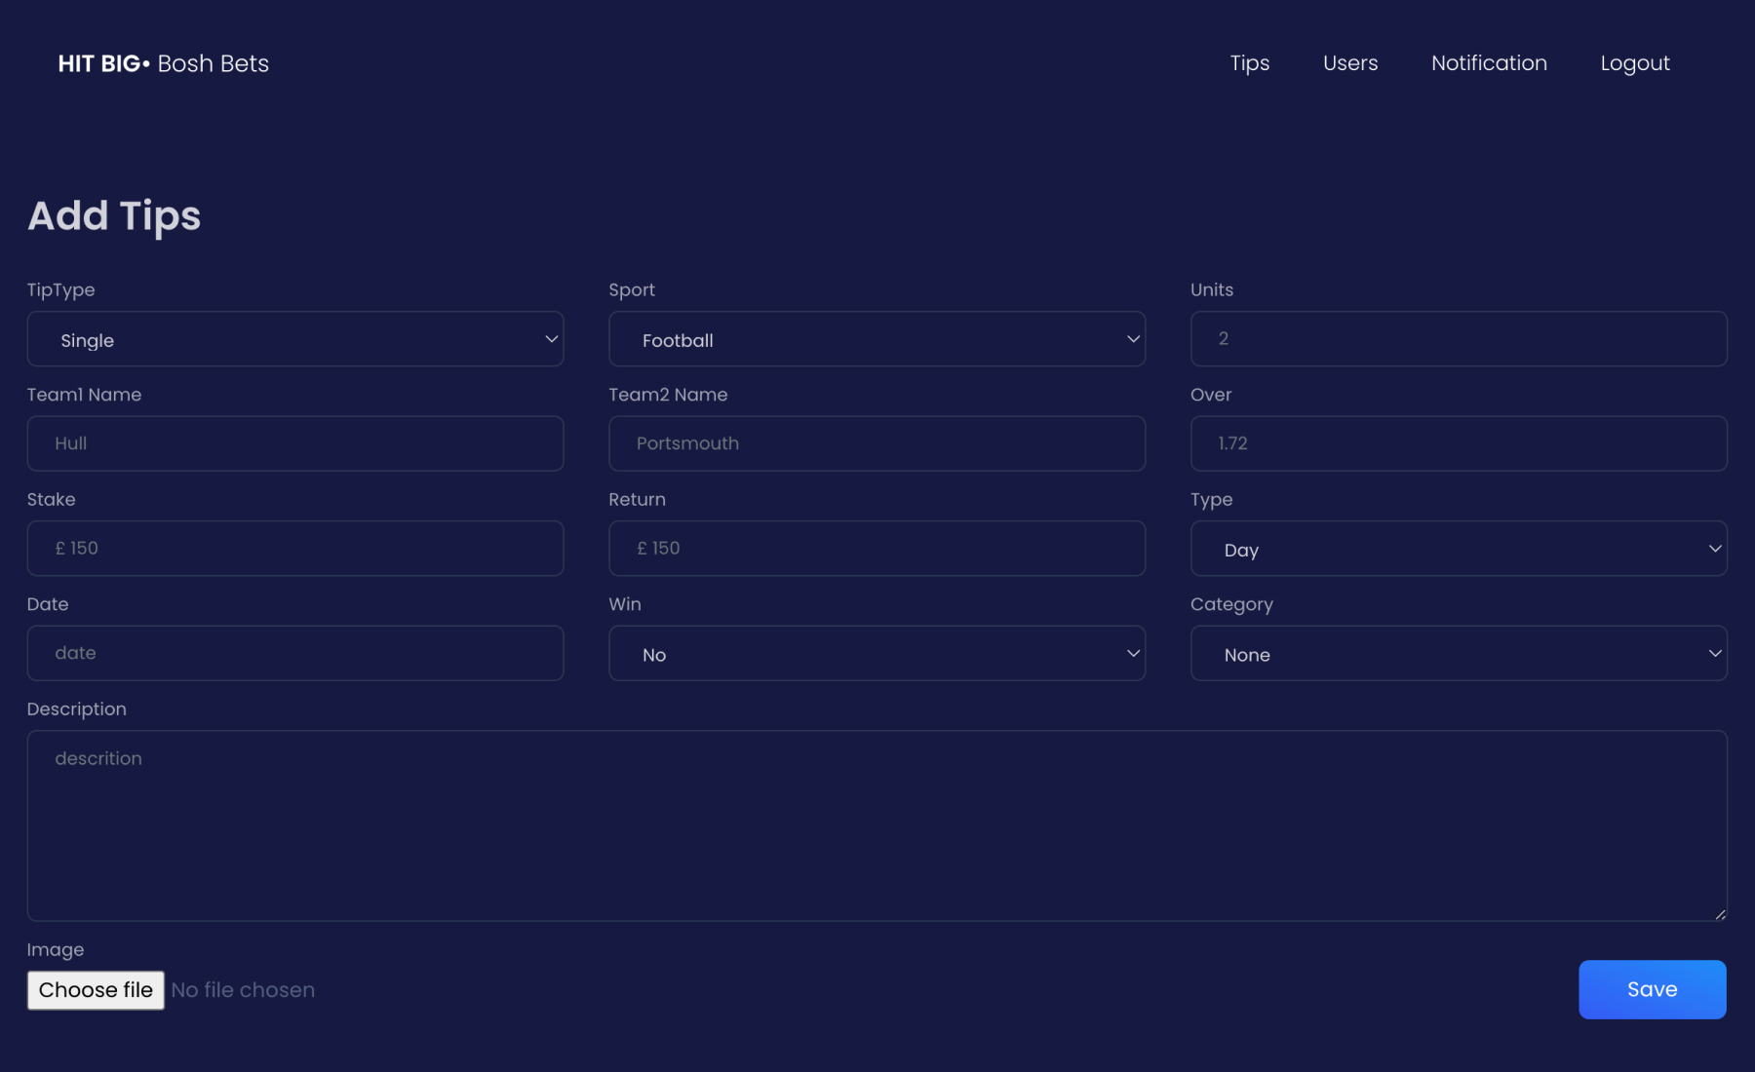Expand the Sport dropdown showing Football
The width and height of the screenshot is (1755, 1072).
876,339
